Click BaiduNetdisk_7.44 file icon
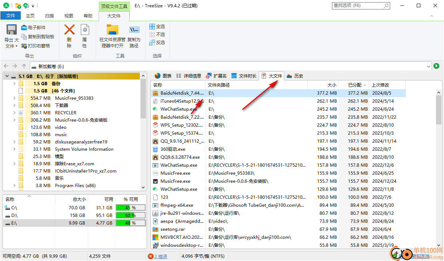Image resolution: width=444 pixels, height=261 pixels. (155, 93)
